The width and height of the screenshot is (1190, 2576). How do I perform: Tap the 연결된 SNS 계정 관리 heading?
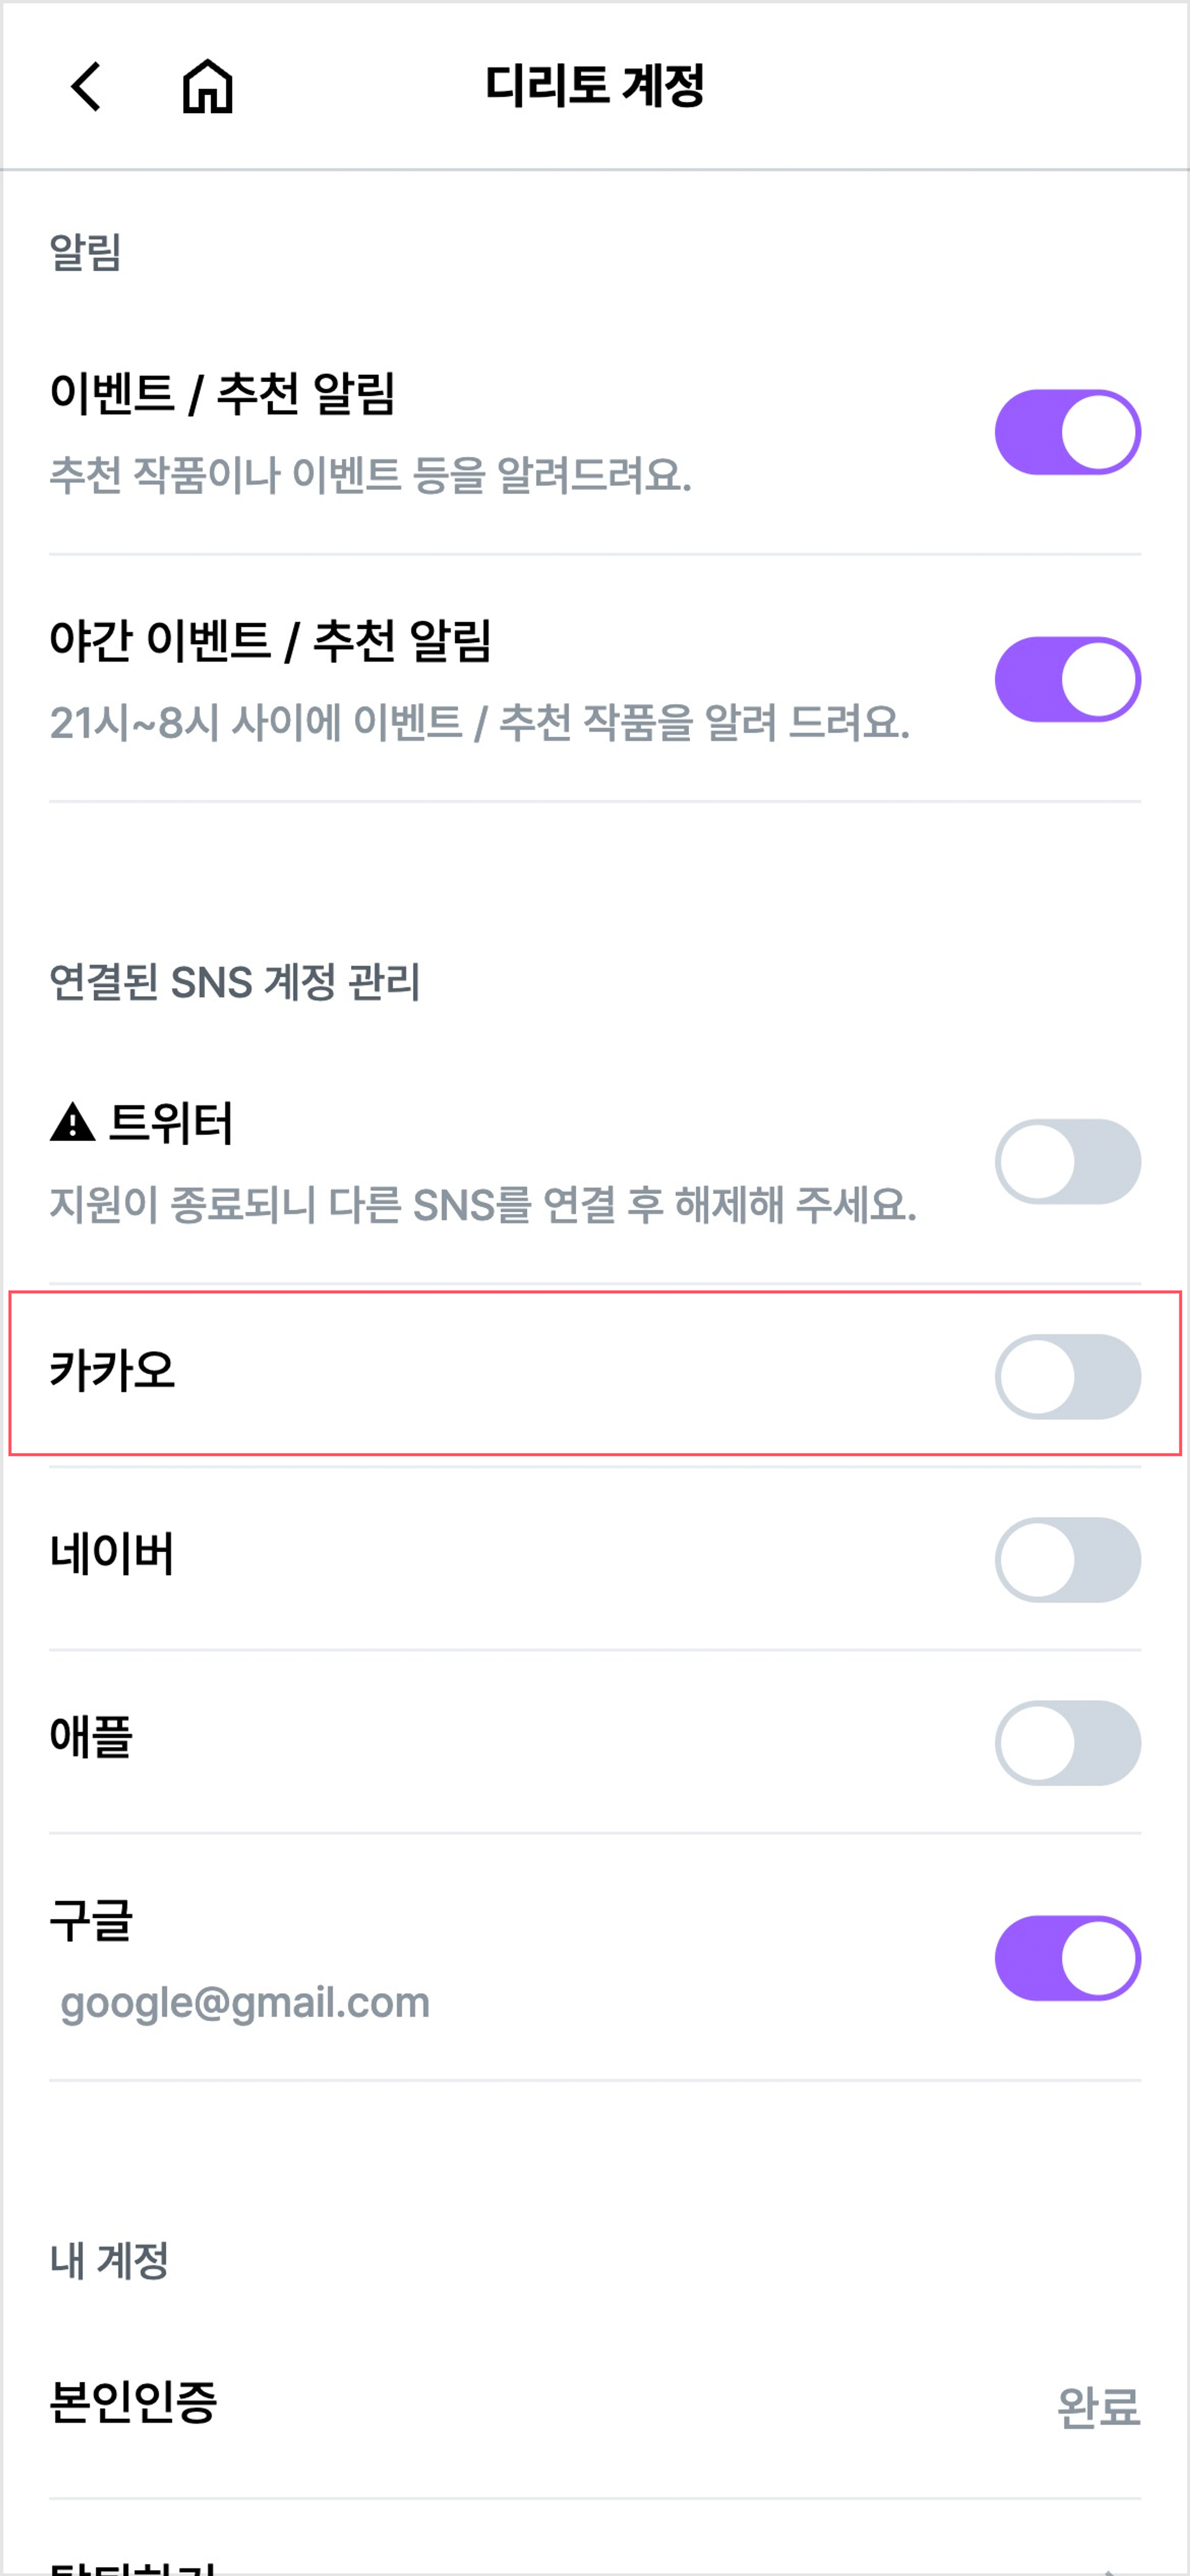pyautogui.click(x=235, y=982)
